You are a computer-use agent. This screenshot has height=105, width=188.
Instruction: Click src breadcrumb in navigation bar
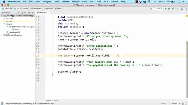click(17, 8)
